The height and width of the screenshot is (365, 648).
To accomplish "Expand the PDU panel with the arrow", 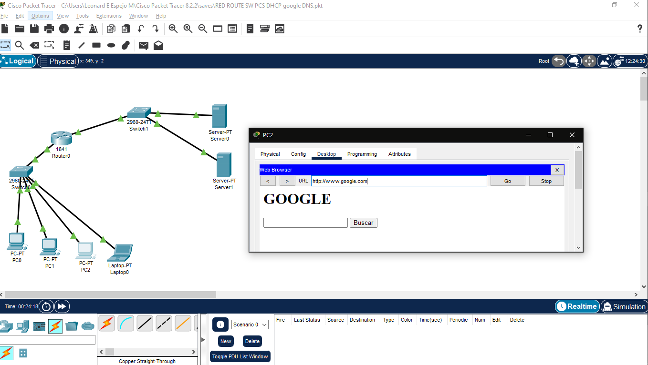I will [203, 340].
